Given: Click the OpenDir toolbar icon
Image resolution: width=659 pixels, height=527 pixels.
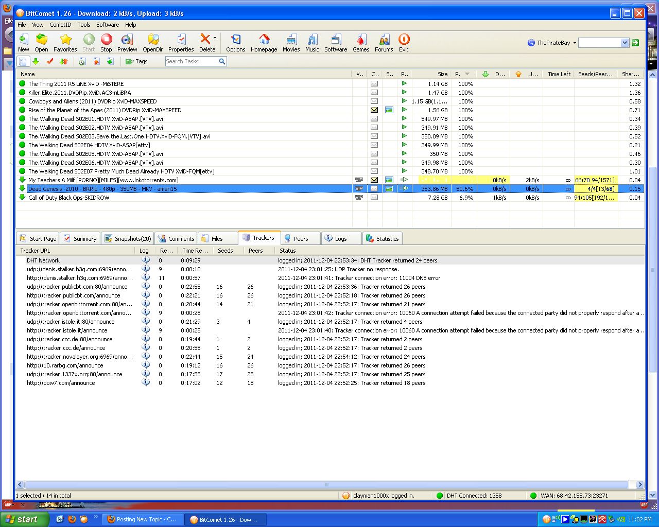Looking at the screenshot, I should (x=153, y=40).
